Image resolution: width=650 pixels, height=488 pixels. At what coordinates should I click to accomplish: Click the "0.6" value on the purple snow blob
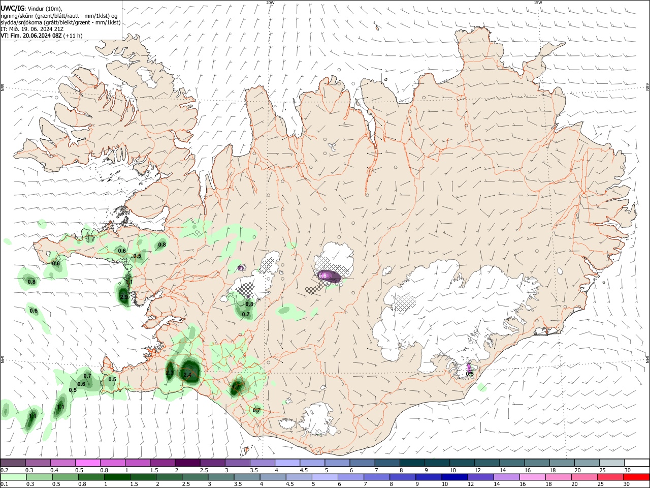coord(322,276)
